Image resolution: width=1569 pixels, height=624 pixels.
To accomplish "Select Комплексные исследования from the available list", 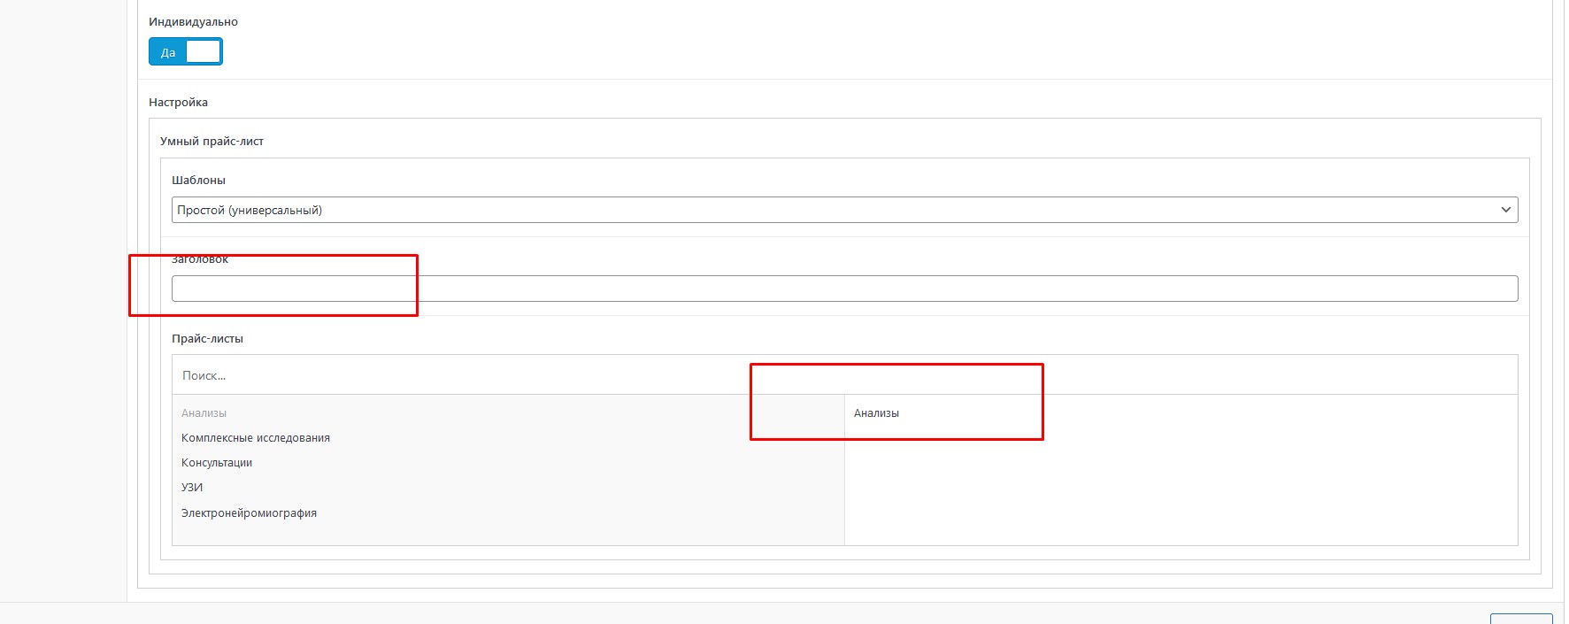I will pyautogui.click(x=256, y=438).
